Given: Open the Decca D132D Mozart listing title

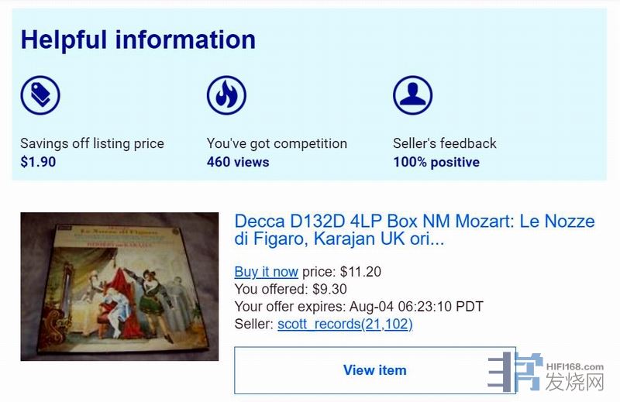Looking at the screenshot, I should (414, 230).
